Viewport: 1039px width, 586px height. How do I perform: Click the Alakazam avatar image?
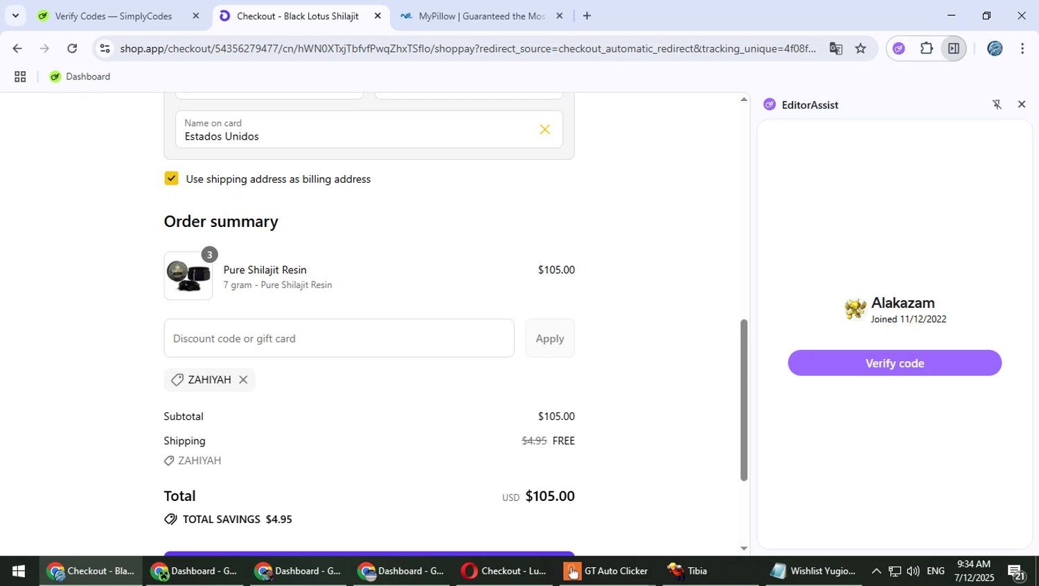[x=856, y=309]
